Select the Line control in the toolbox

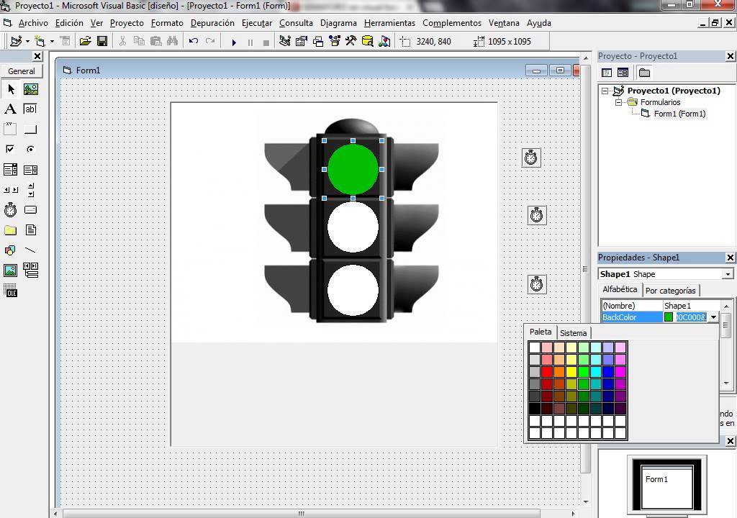[x=30, y=250]
